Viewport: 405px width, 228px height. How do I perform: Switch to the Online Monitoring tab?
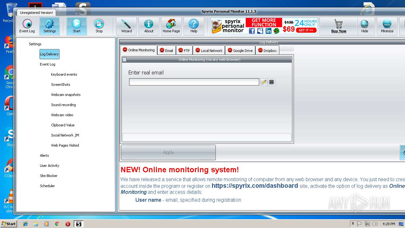[x=139, y=50]
